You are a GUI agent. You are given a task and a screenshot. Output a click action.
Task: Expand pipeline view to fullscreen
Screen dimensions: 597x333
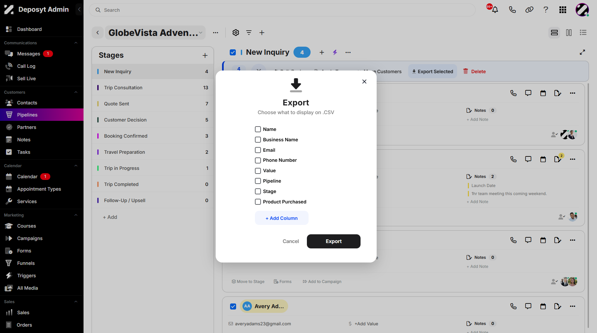(x=583, y=52)
